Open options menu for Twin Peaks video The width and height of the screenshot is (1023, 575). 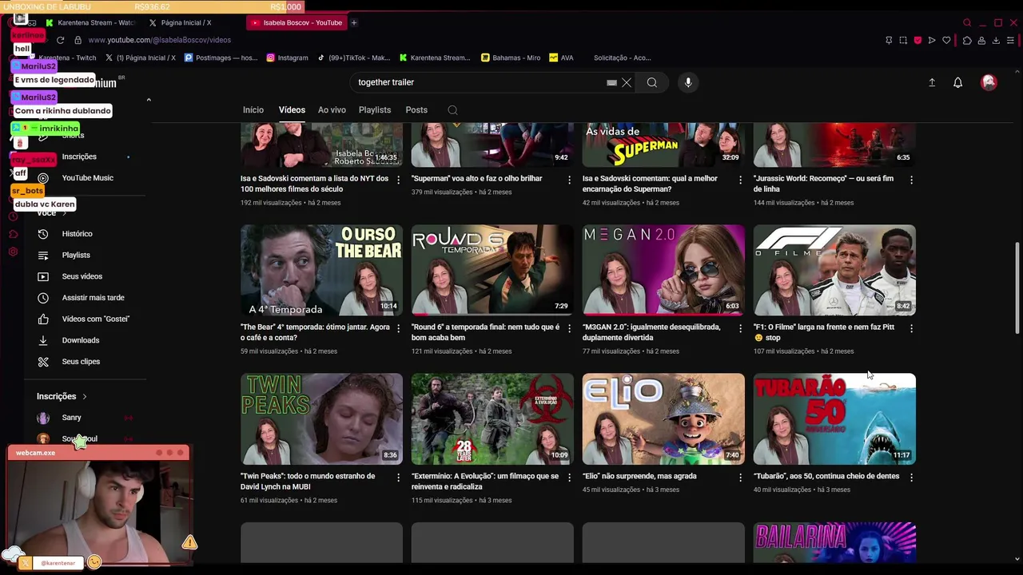[398, 478]
